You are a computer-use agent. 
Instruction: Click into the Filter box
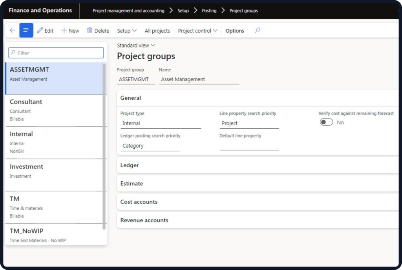pos(56,53)
